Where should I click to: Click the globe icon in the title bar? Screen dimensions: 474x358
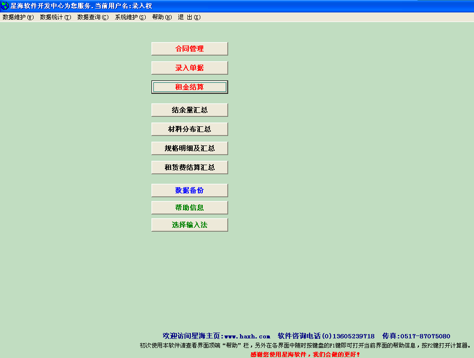[x=5, y=5]
